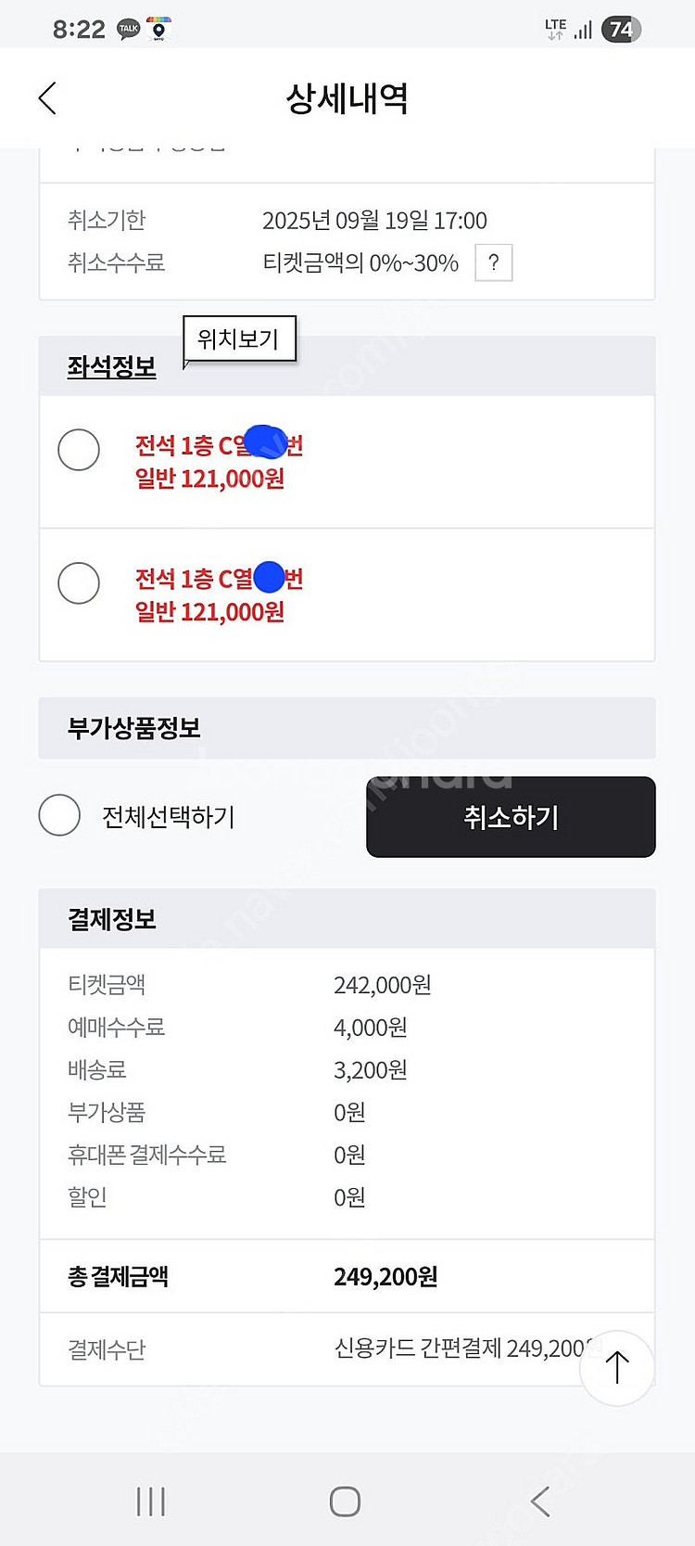Tap the 좌석정보 underlined heading

[111, 367]
